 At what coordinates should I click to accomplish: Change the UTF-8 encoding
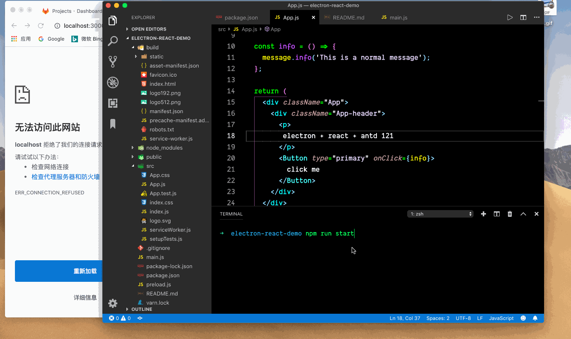463,318
